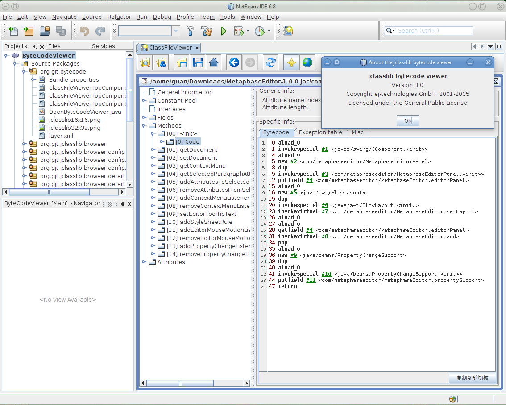506x405 pixels.
Task: Click the New Project toolbar icon
Action: 29,31
